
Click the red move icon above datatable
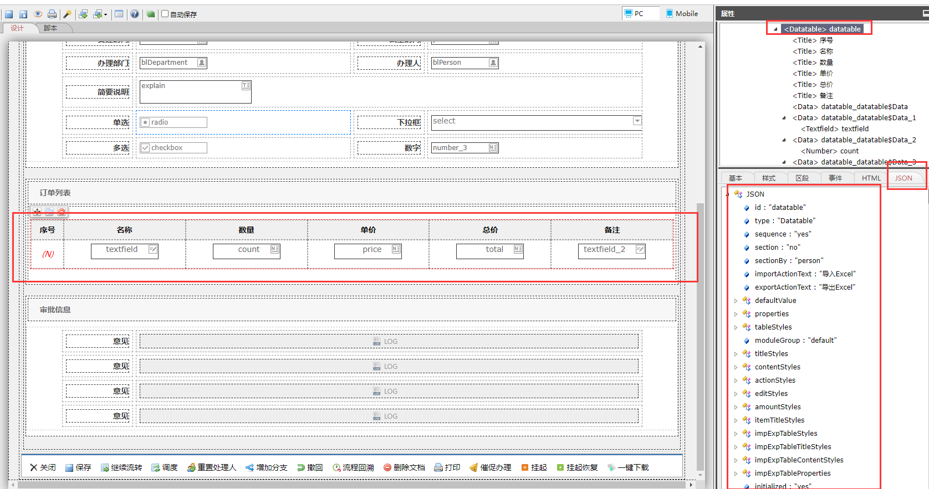coord(37,212)
